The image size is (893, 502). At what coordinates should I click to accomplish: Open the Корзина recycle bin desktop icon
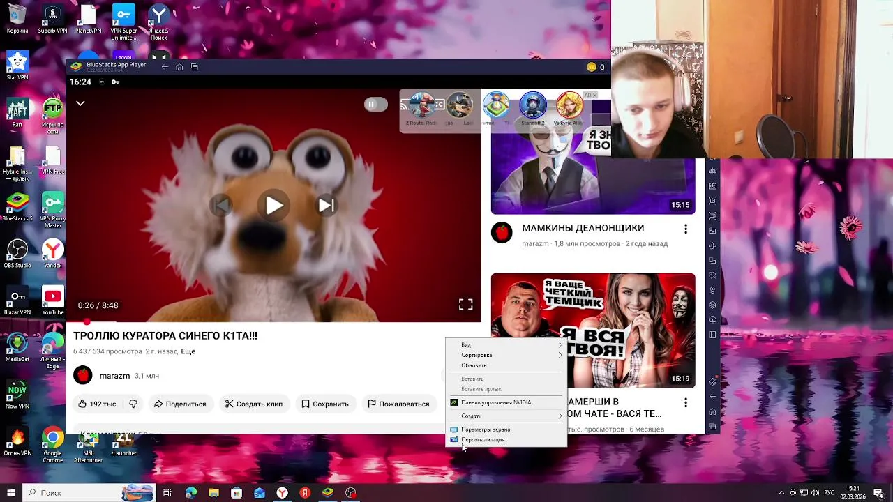pyautogui.click(x=17, y=19)
